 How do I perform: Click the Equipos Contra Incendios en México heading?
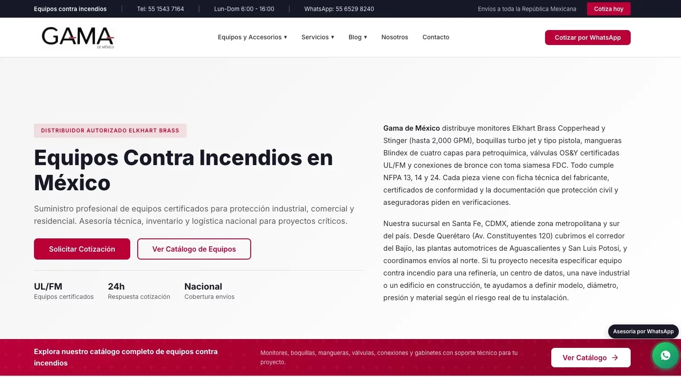[184, 170]
